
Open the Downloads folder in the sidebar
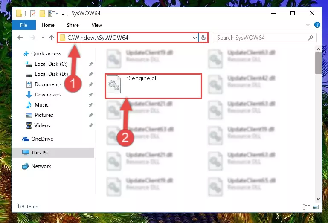click(48, 95)
